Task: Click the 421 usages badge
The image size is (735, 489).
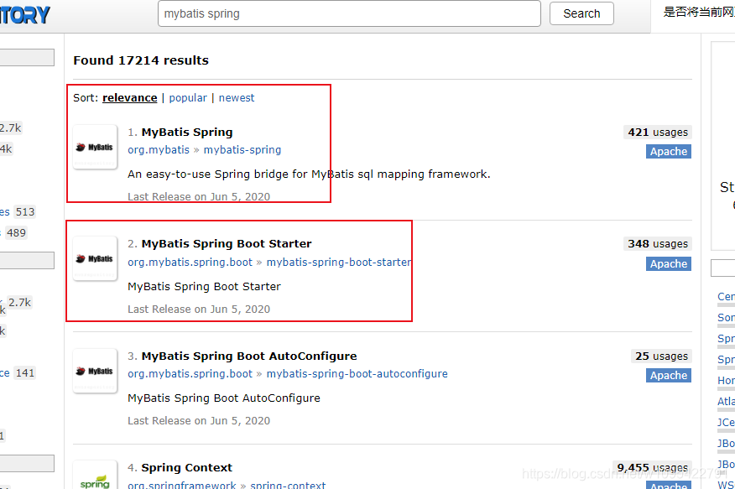Action: tap(658, 132)
